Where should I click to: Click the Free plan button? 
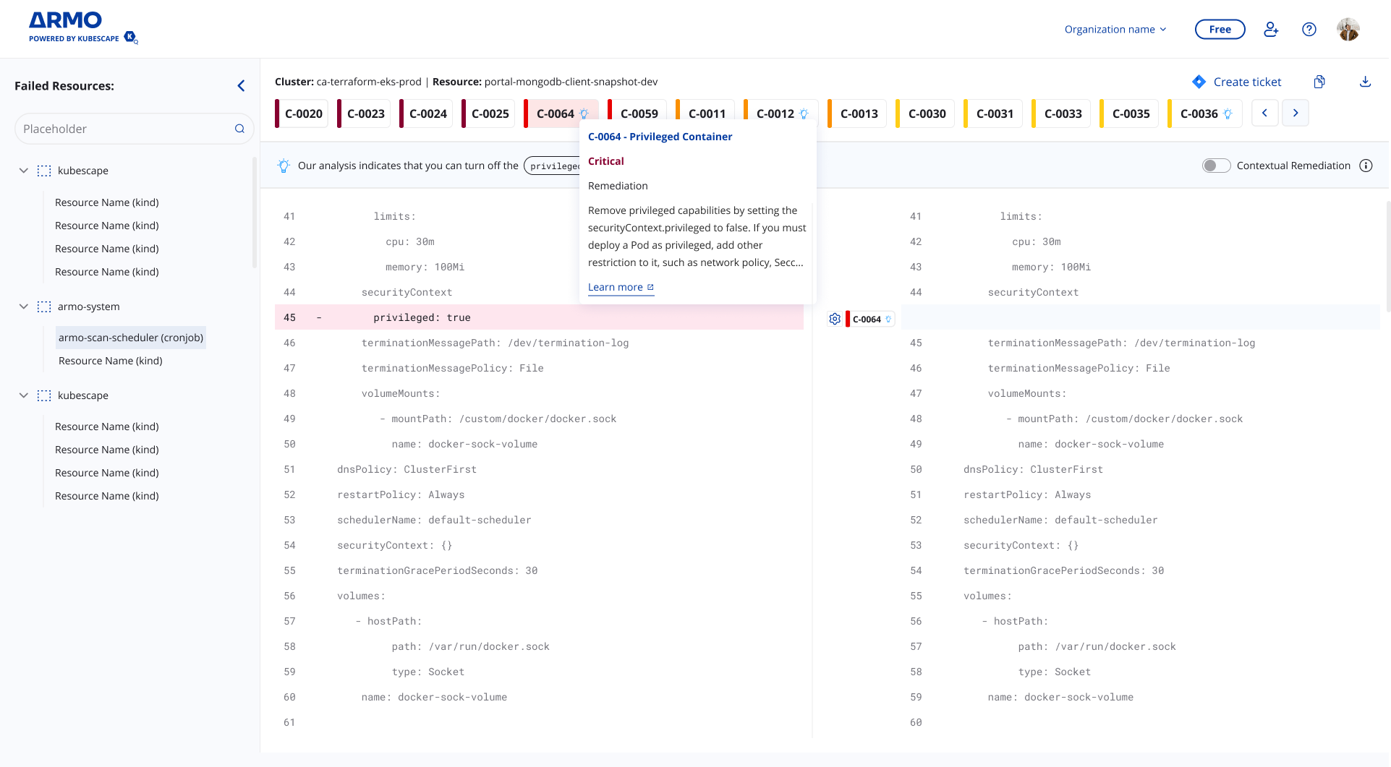[1220, 29]
